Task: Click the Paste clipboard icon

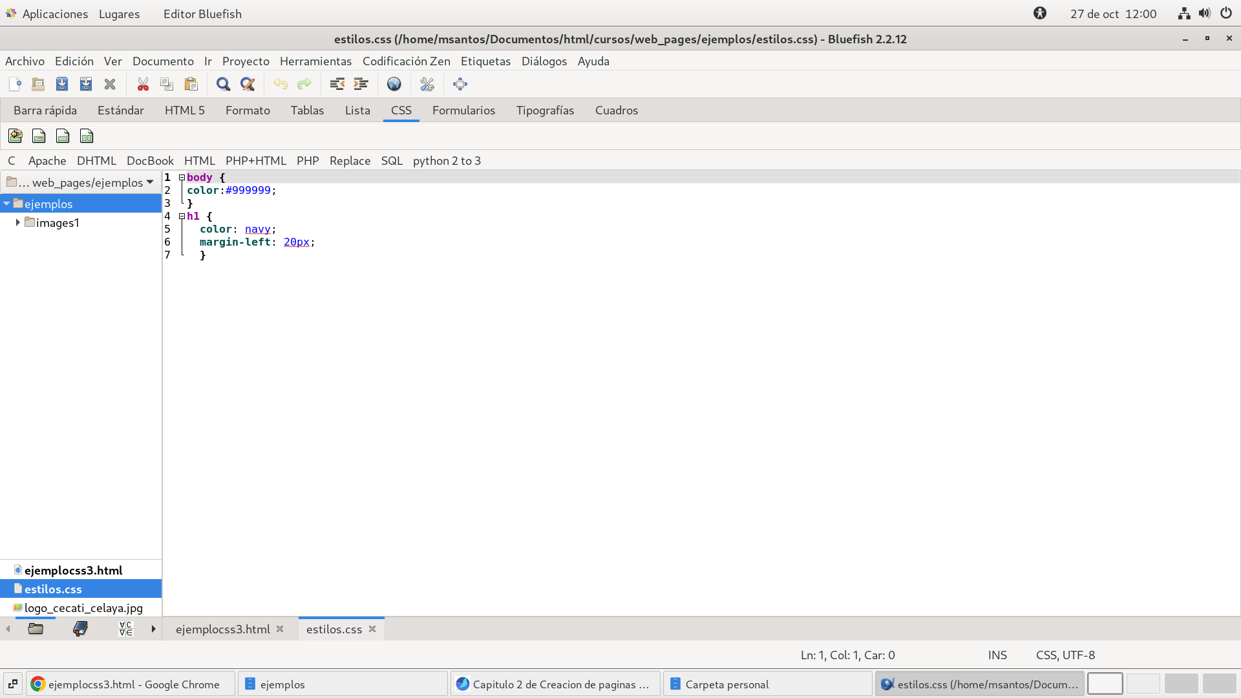Action: pyautogui.click(x=191, y=84)
